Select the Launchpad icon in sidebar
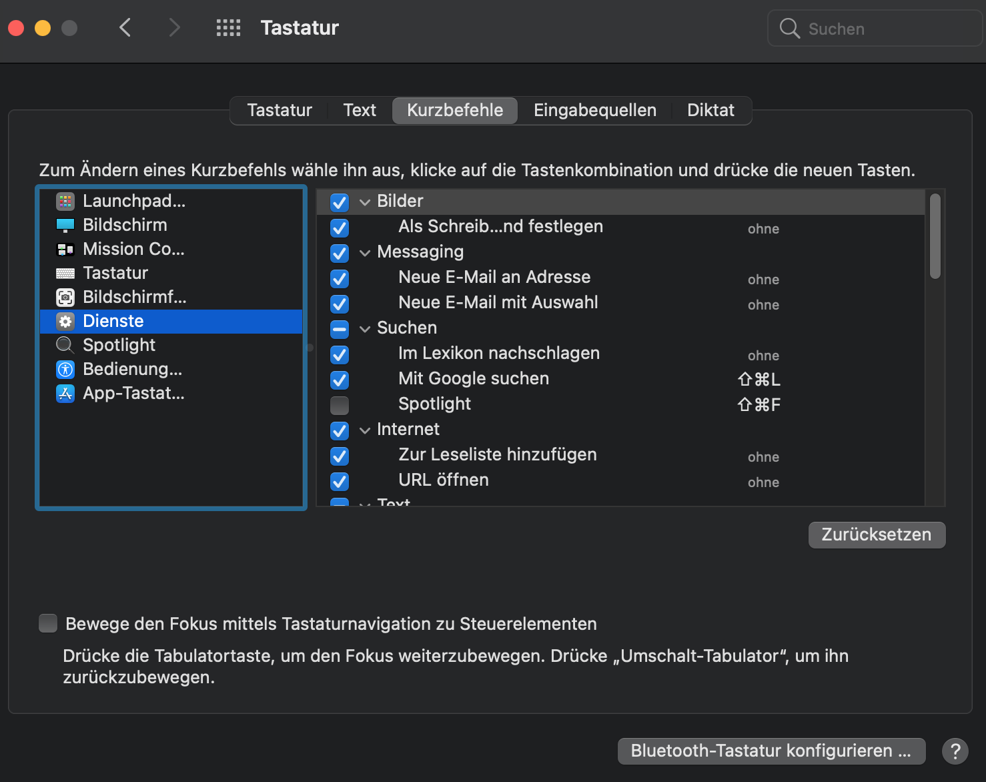 coord(65,201)
